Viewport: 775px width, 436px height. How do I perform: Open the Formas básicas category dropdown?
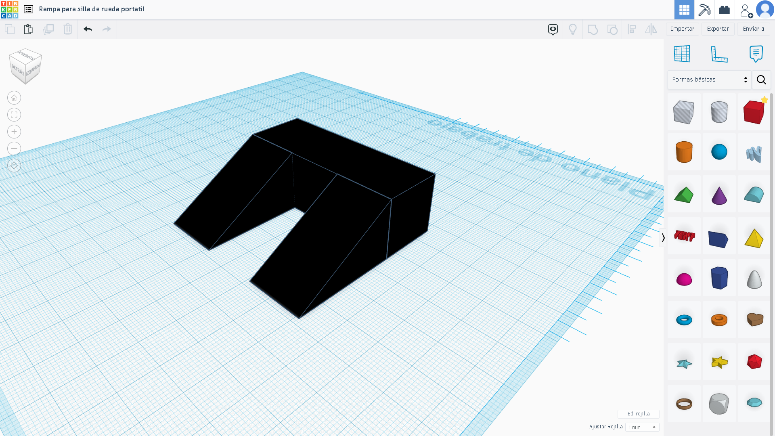click(x=709, y=80)
